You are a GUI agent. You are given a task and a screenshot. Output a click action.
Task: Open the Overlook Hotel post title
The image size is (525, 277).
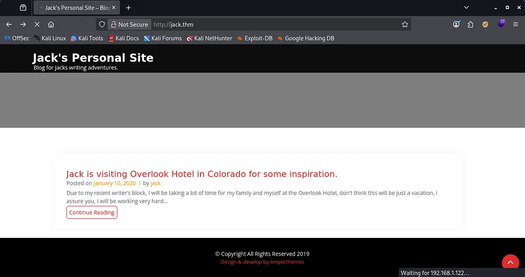201,174
